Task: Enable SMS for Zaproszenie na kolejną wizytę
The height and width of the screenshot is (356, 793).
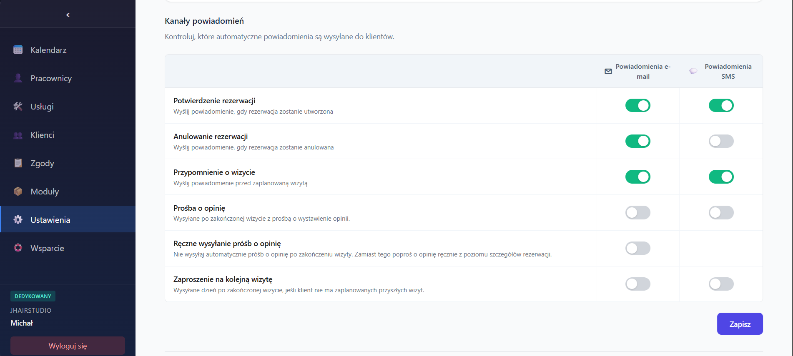Action: (721, 284)
